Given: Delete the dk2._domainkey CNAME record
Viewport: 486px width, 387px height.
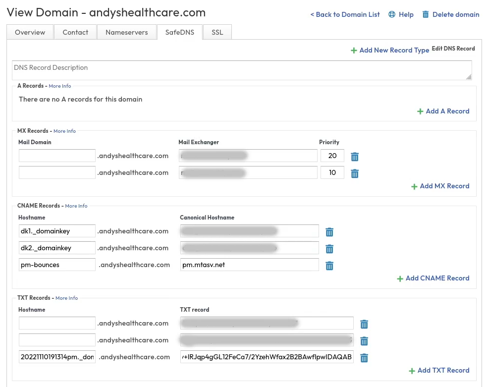Looking at the screenshot, I should 329,249.
